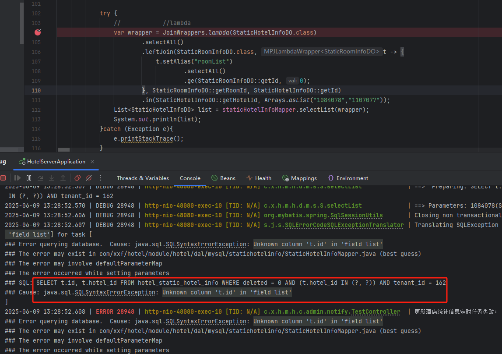Open the TestController link in the ERROR log line
The width and height of the screenshot is (502, 354).
coord(376,312)
